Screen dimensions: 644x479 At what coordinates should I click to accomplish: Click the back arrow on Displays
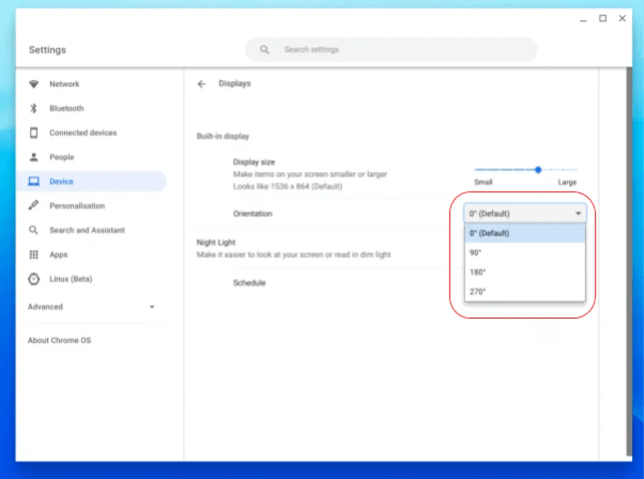[201, 83]
